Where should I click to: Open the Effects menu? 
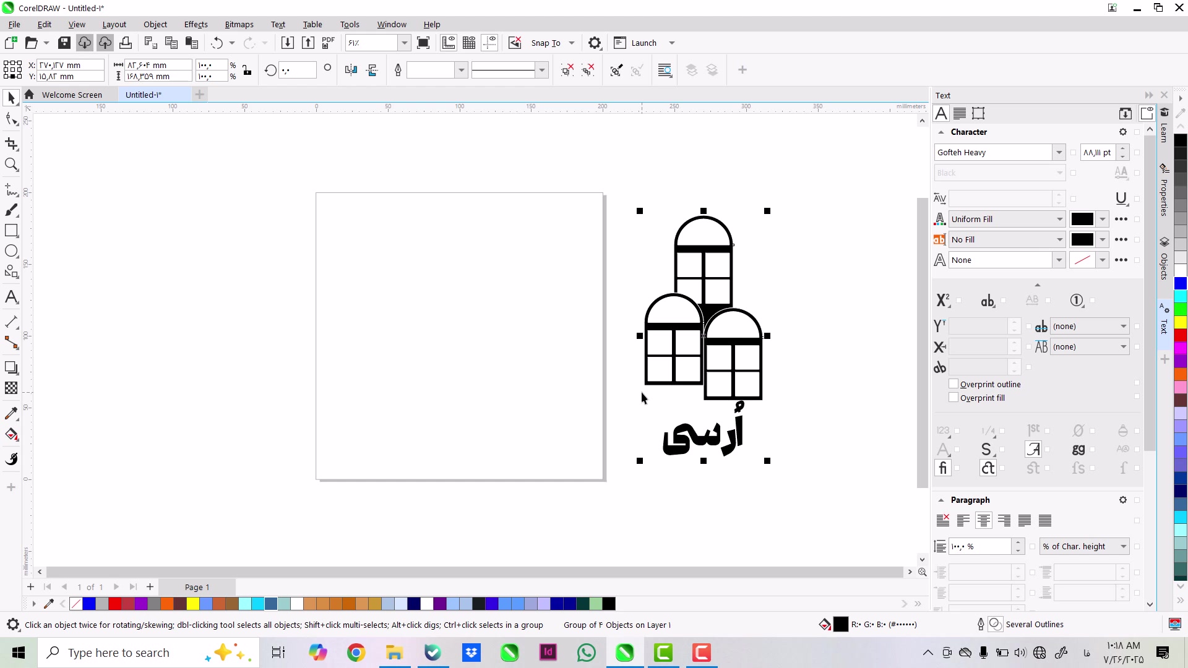tap(196, 24)
